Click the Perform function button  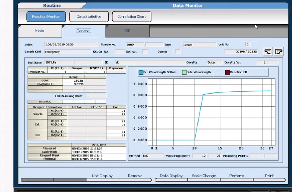tap(237, 180)
